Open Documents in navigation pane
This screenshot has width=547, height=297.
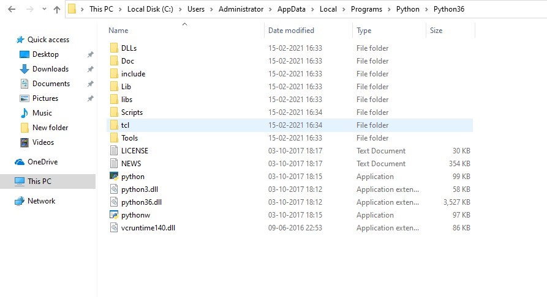coord(51,84)
